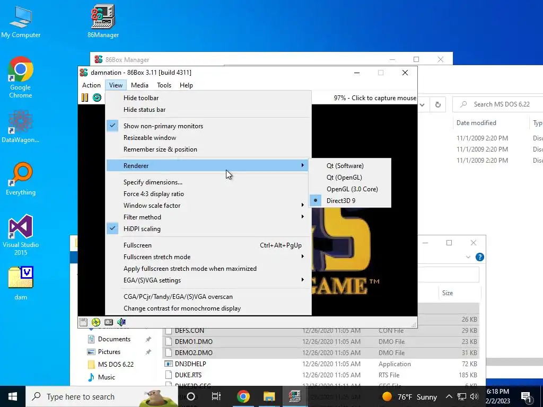Click the pause emulation icon in 86Box toolbar
The width and height of the screenshot is (543, 407).
point(84,98)
